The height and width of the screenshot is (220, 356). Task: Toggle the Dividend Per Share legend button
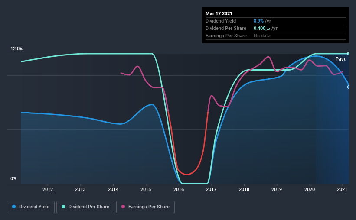(x=85, y=207)
